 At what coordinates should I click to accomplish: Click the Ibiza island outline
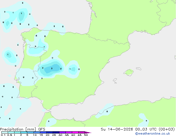point(115,80)
